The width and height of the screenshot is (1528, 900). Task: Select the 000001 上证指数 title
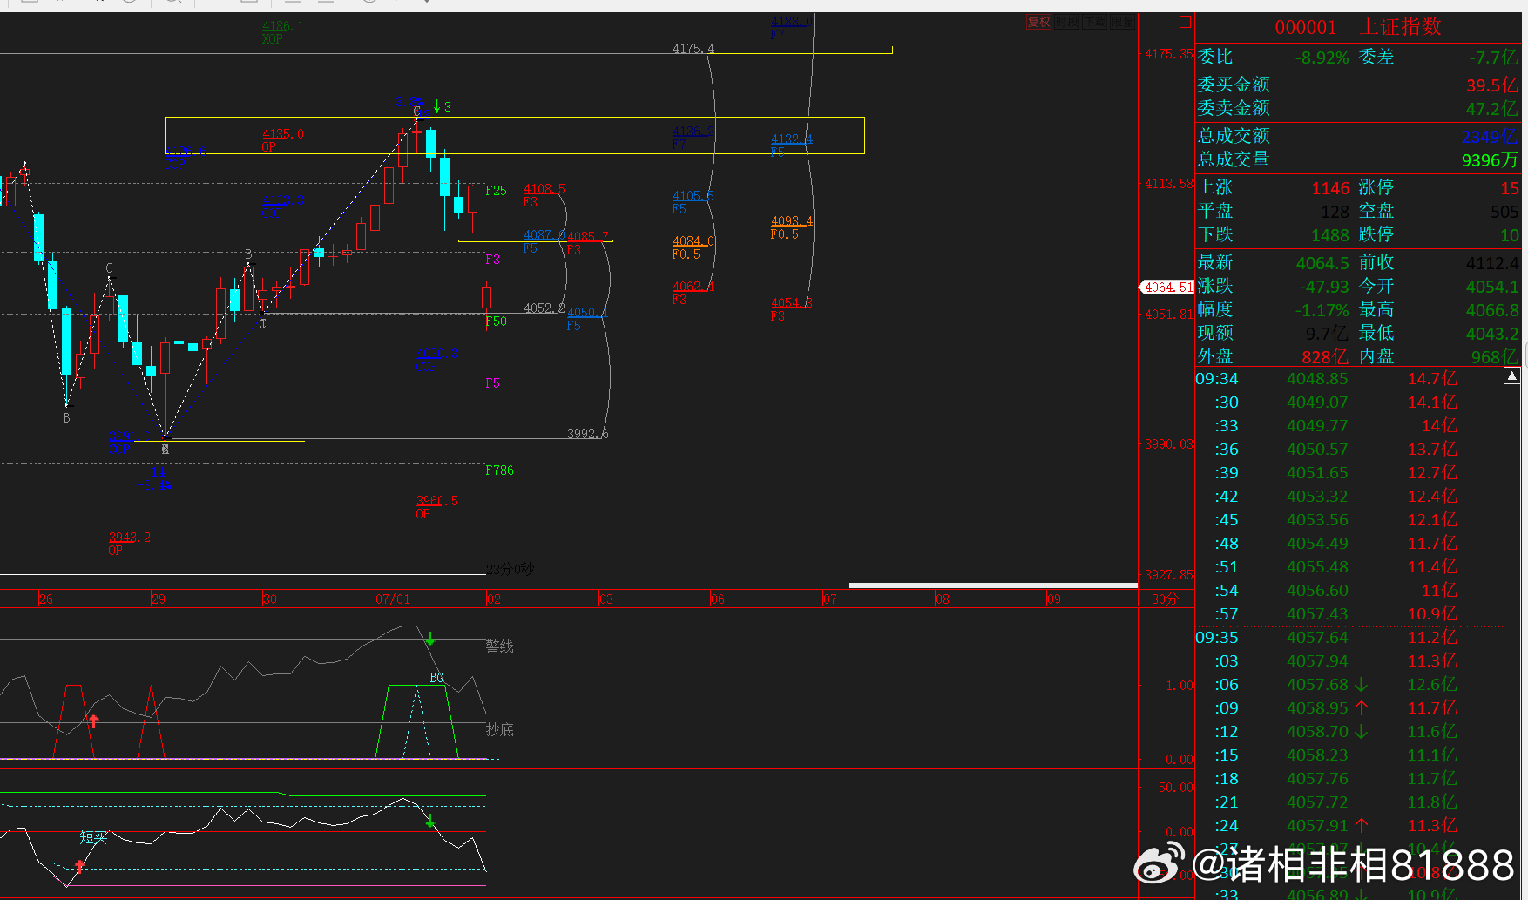tap(1358, 27)
